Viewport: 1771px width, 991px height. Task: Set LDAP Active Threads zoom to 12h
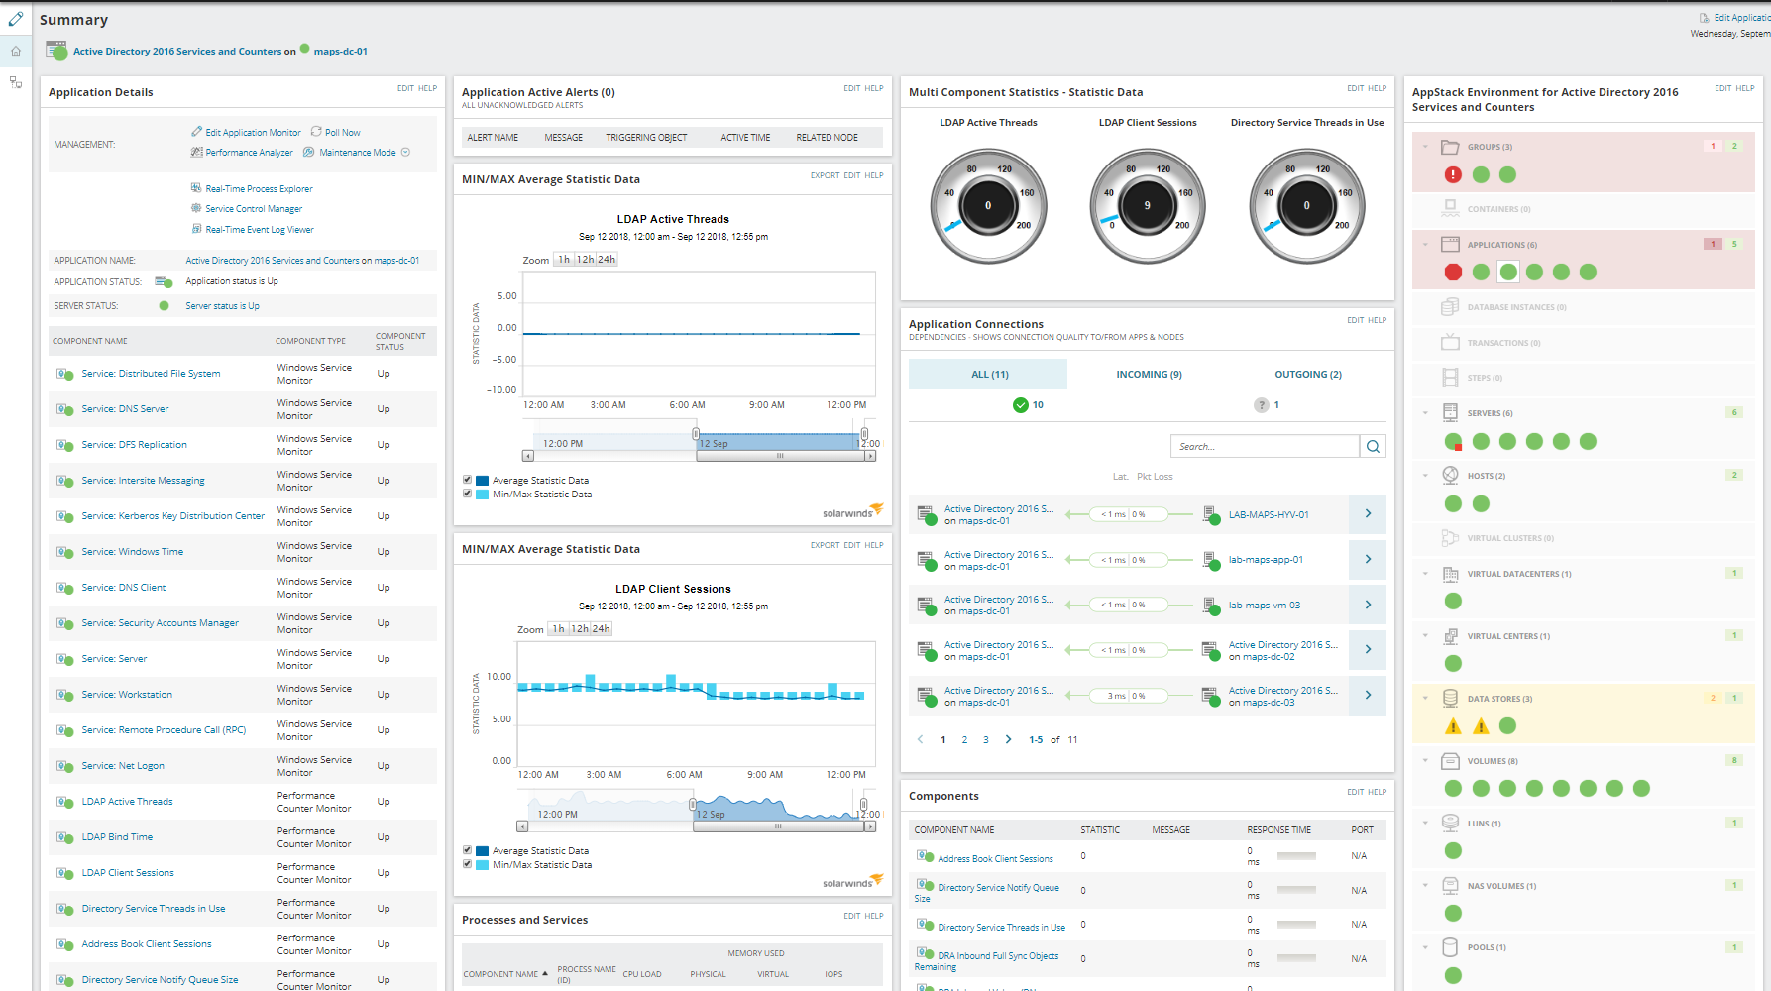click(x=585, y=260)
